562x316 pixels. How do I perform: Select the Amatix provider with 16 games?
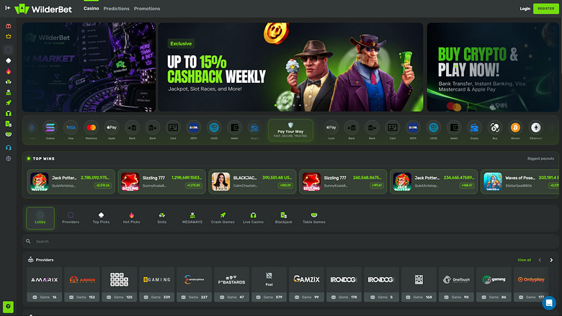45,284
